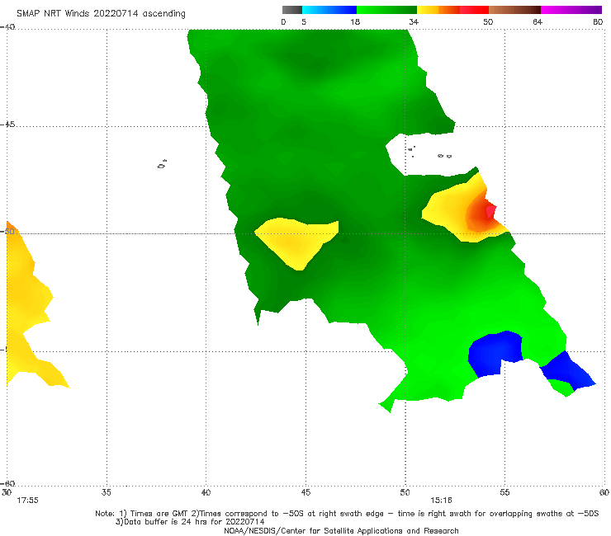The image size is (611, 536).
Task: Click the note '3)Data buffer is 24 hrs'
Action: (190, 522)
